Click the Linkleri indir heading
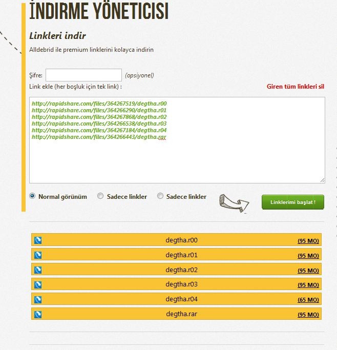This screenshot has height=350, width=337. (57, 36)
